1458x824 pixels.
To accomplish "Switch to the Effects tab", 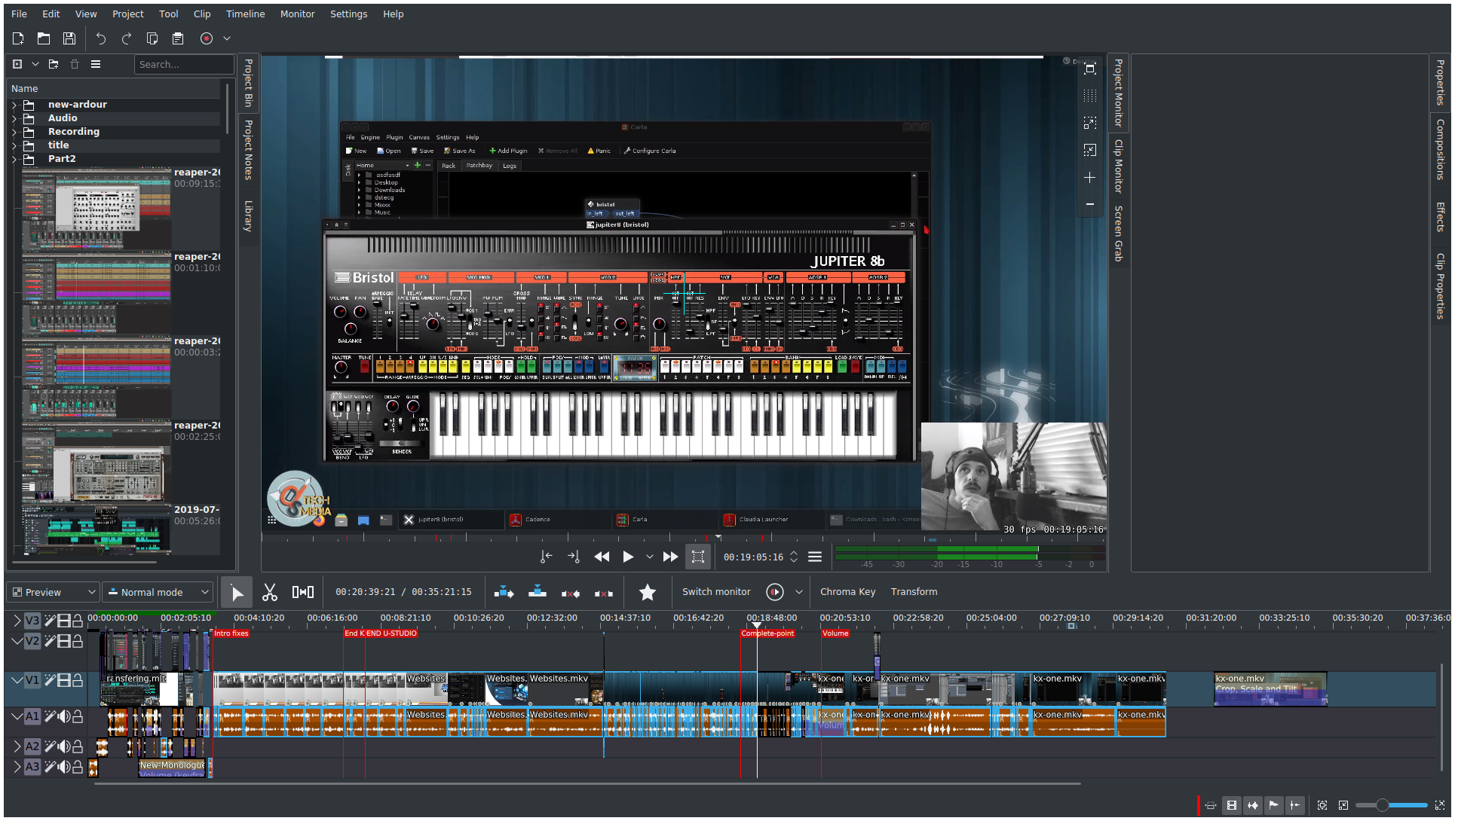I will click(x=1440, y=217).
